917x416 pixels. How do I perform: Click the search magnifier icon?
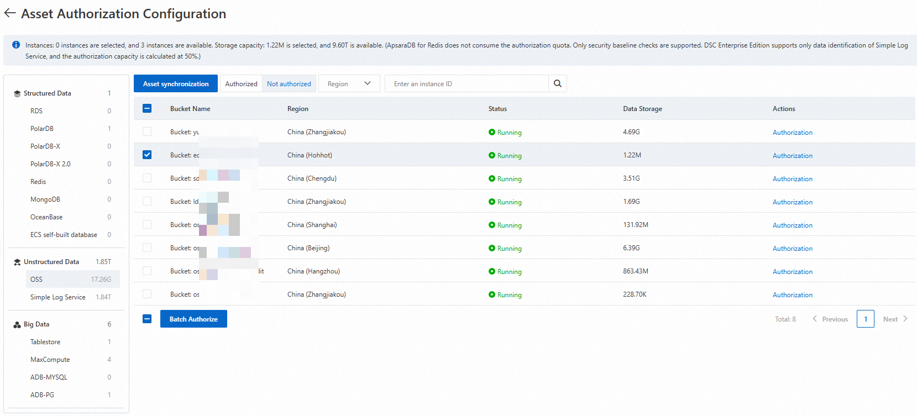pyautogui.click(x=557, y=83)
